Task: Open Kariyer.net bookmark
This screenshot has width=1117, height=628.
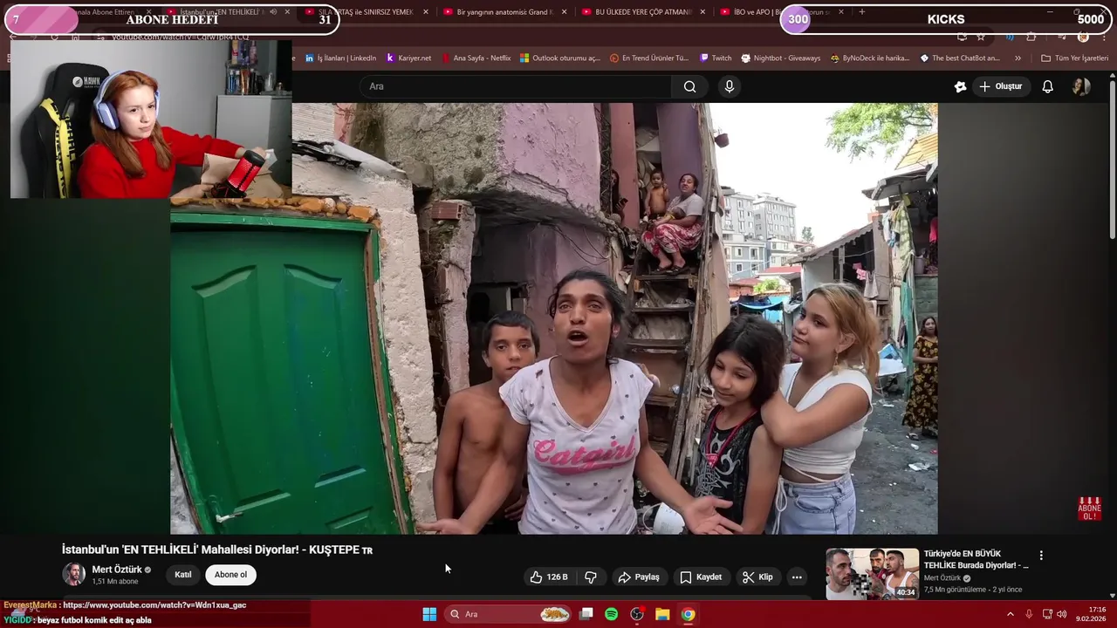Action: pos(408,58)
